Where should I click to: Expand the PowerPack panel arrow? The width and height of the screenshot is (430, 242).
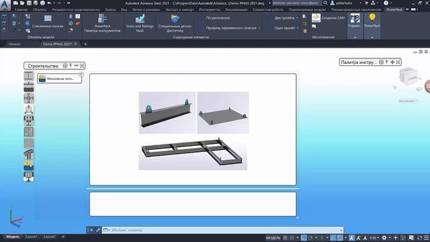tap(372, 37)
